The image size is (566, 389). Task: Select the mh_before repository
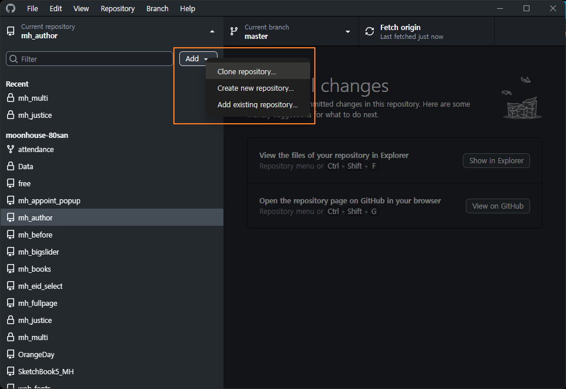(x=111, y=235)
